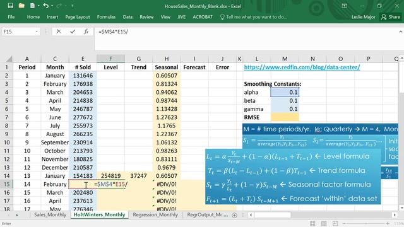
Task: Click the December month cell
Action: coord(55,168)
